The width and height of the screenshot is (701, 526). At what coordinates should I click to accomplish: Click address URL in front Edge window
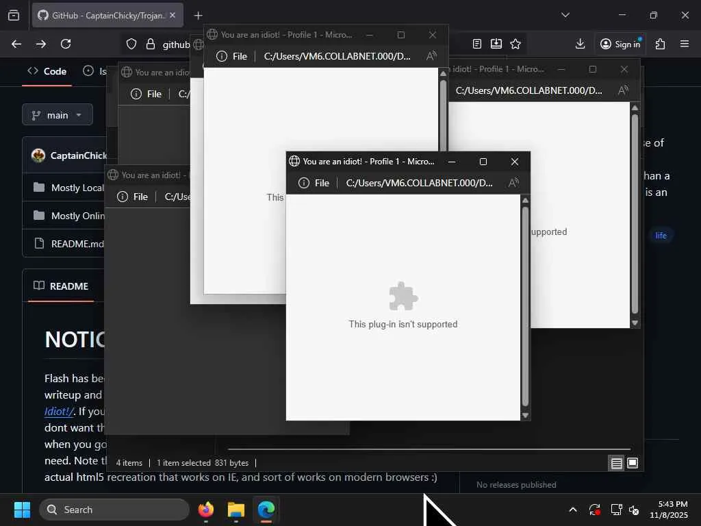pyautogui.click(x=419, y=183)
